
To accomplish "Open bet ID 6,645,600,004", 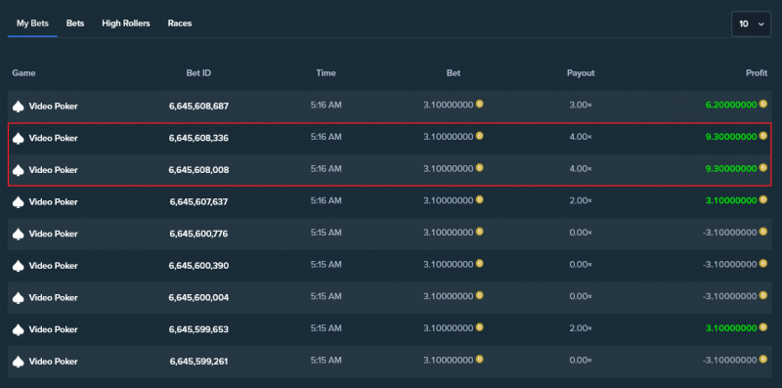I will [x=199, y=298].
